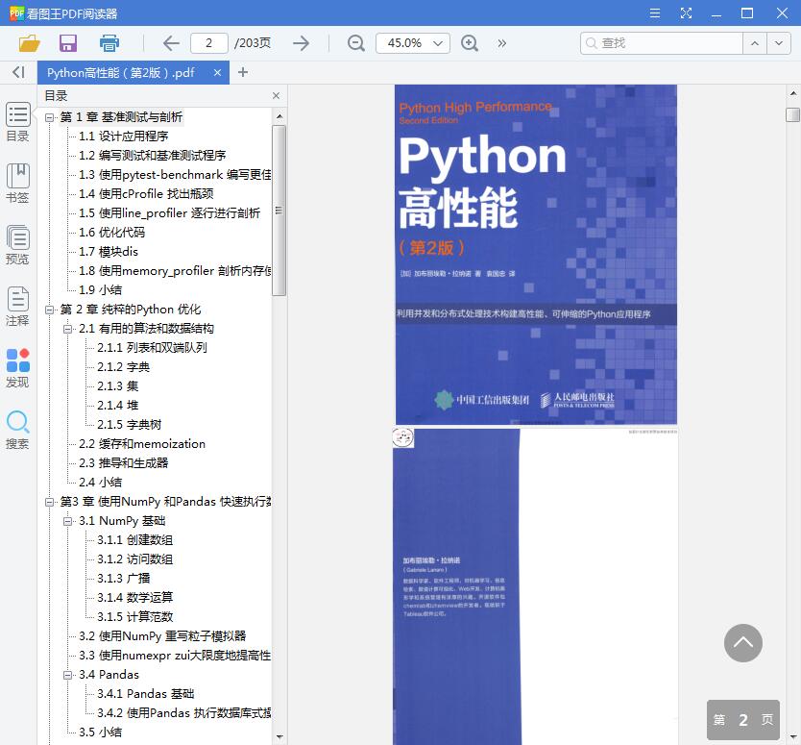Open the 预览 preview panel

(x=17, y=242)
